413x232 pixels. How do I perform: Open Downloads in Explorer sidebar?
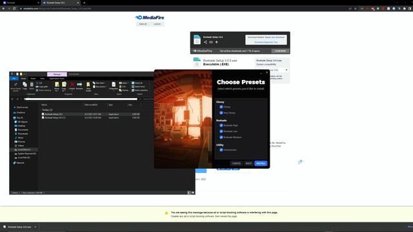pos(21,133)
